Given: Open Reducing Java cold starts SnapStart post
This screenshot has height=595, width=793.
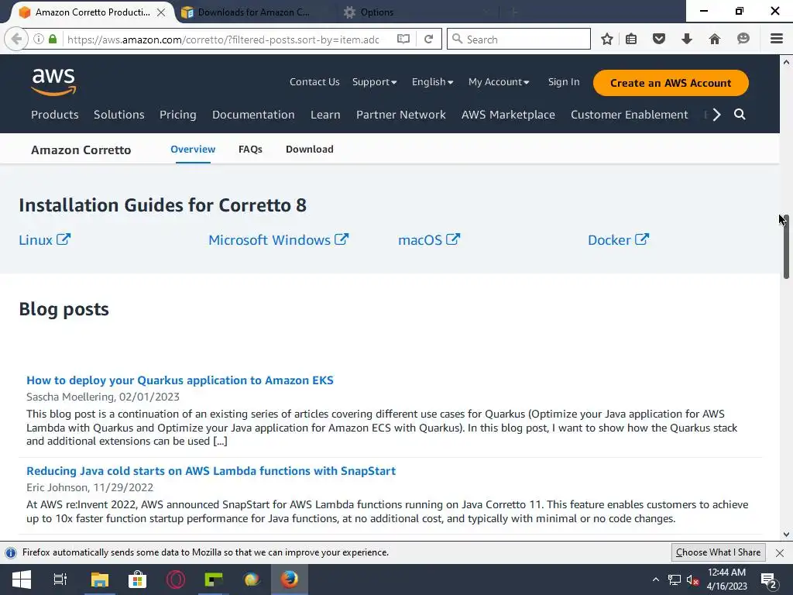Looking at the screenshot, I should pyautogui.click(x=211, y=471).
